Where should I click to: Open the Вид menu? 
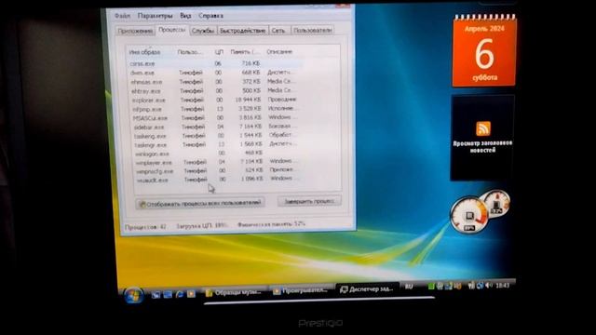pos(185,16)
